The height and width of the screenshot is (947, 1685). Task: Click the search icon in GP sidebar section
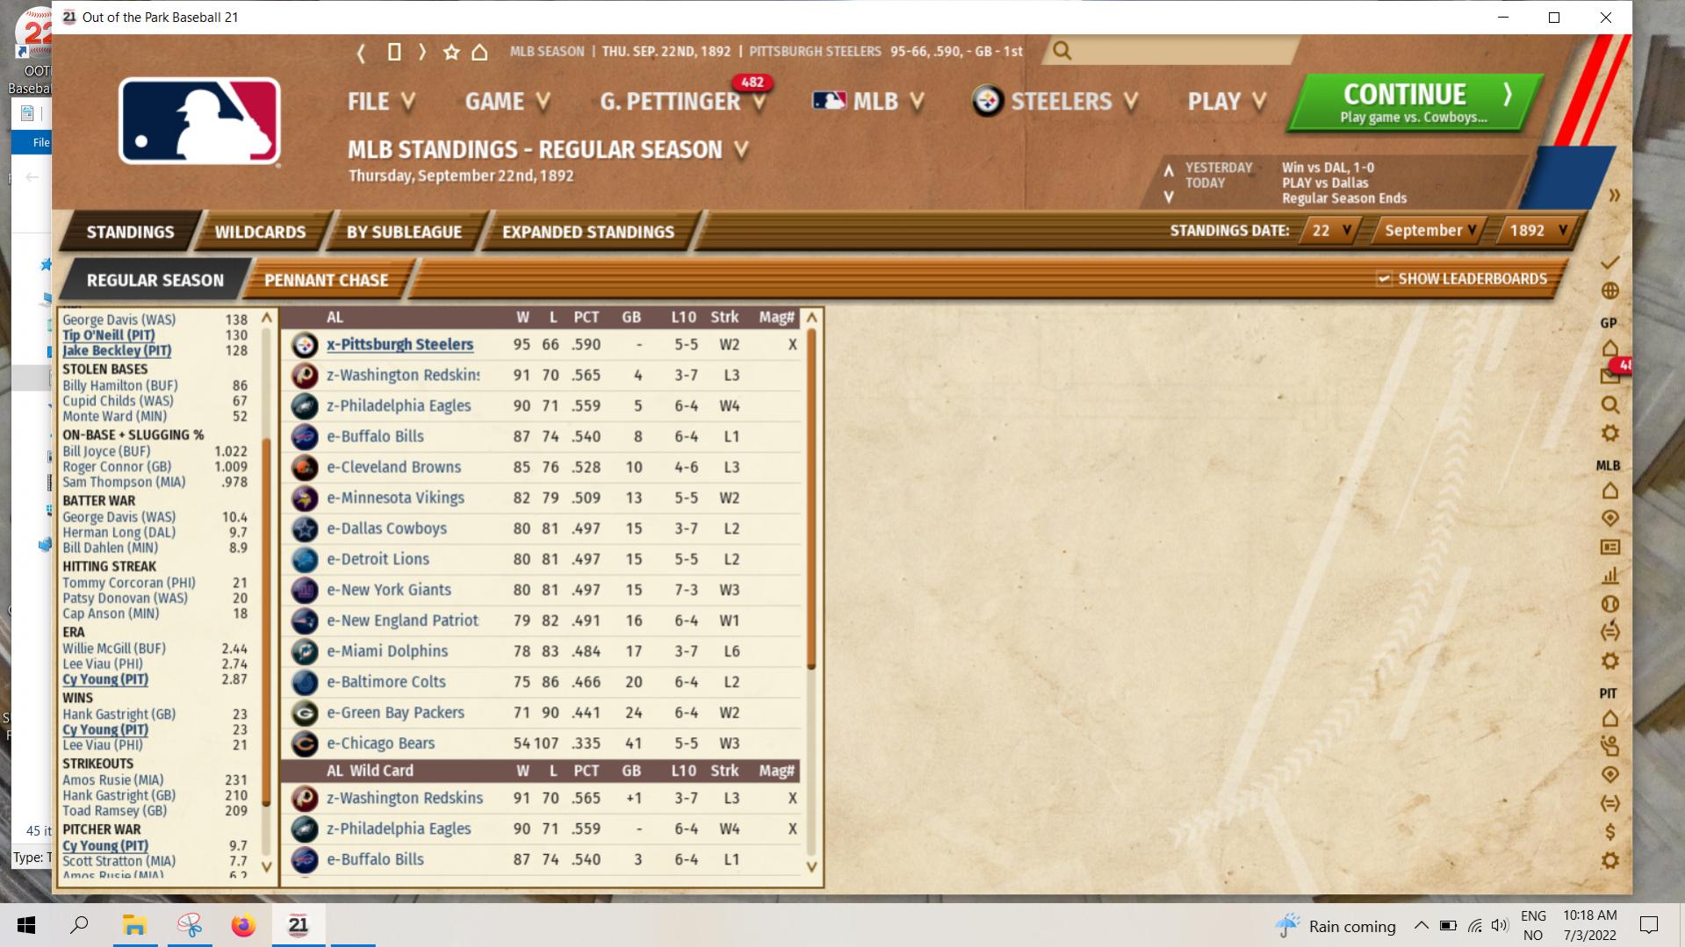click(x=1609, y=405)
